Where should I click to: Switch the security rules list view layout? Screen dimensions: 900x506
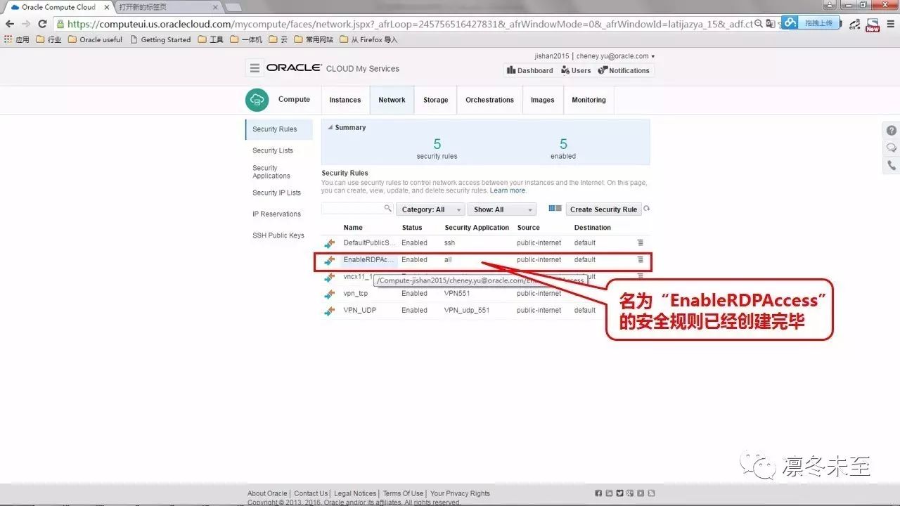[555, 209]
